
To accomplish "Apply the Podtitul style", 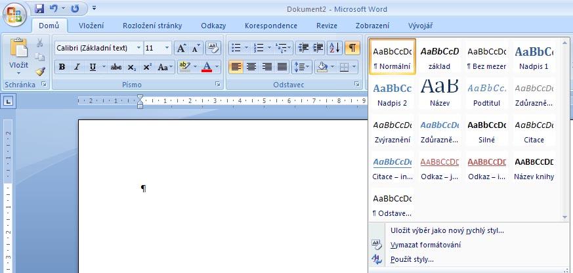I will click(487, 93).
